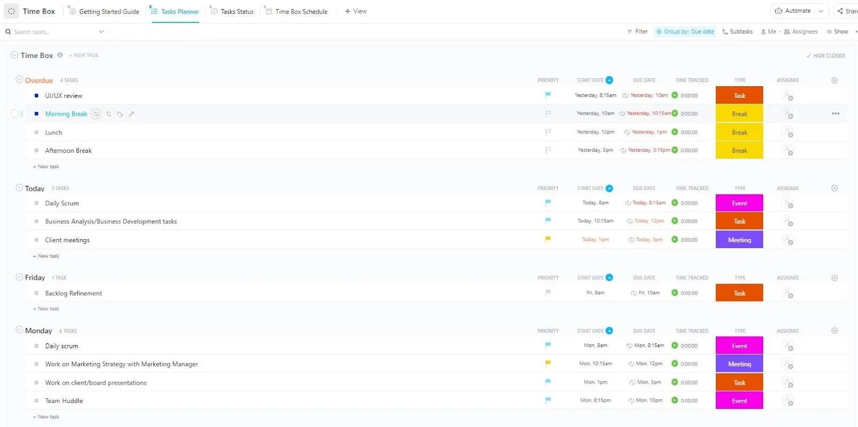Collapse the Overdue group

point(19,80)
